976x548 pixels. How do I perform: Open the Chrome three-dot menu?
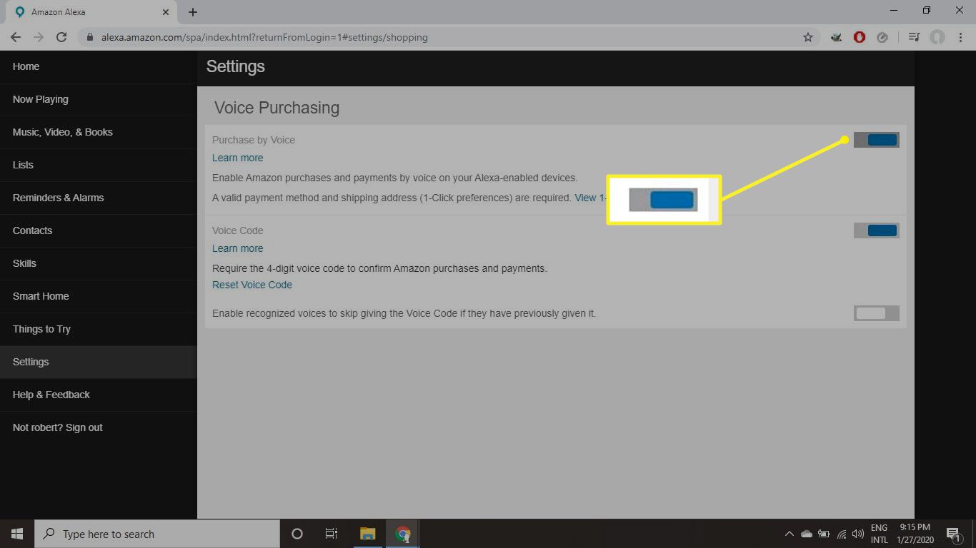click(x=960, y=37)
